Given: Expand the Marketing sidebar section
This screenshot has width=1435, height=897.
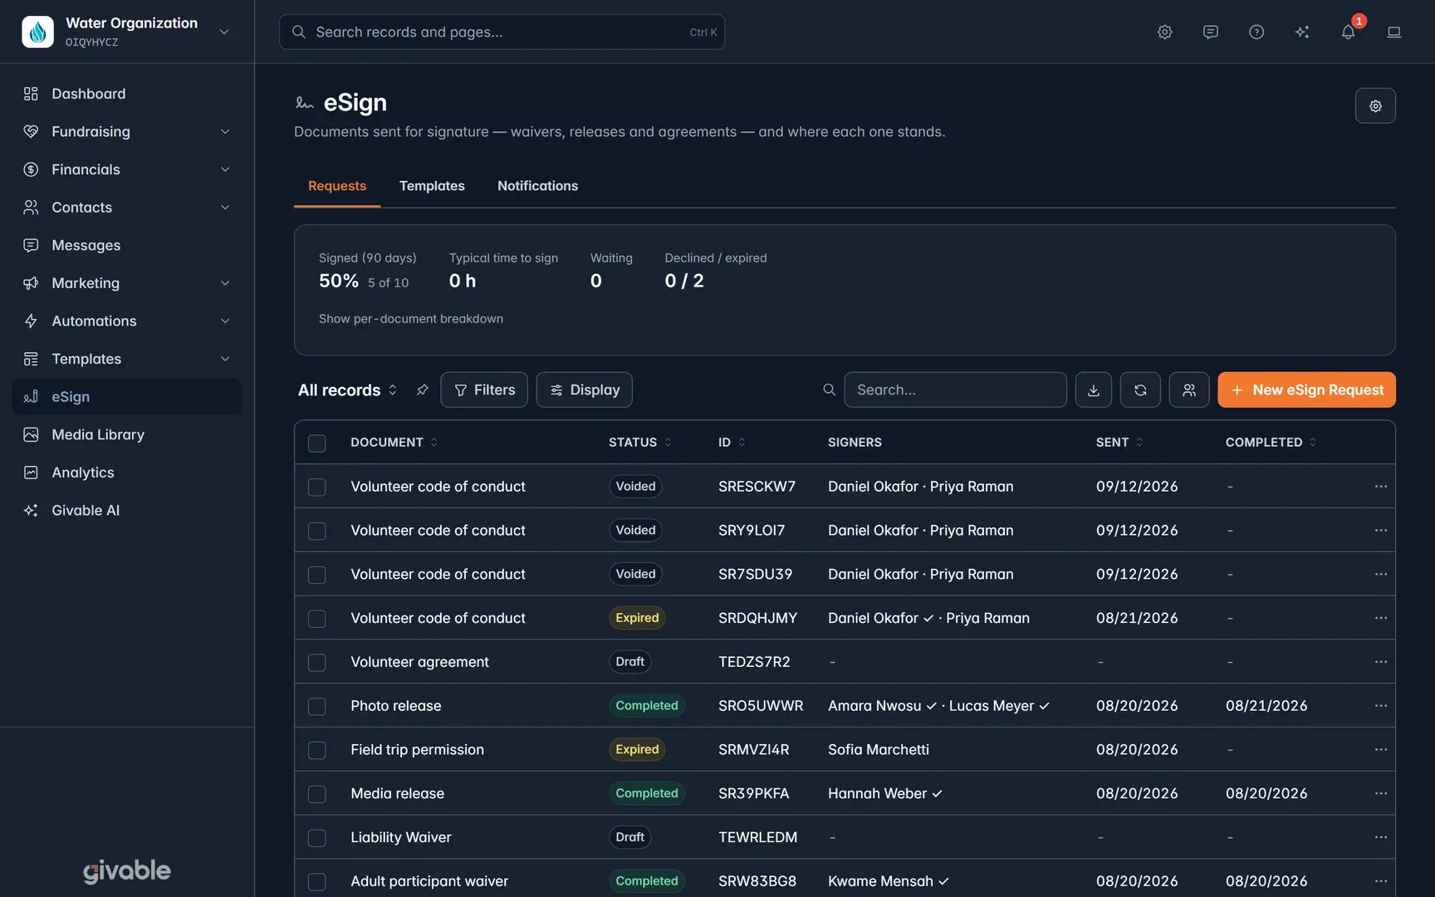Looking at the screenshot, I should pos(127,282).
